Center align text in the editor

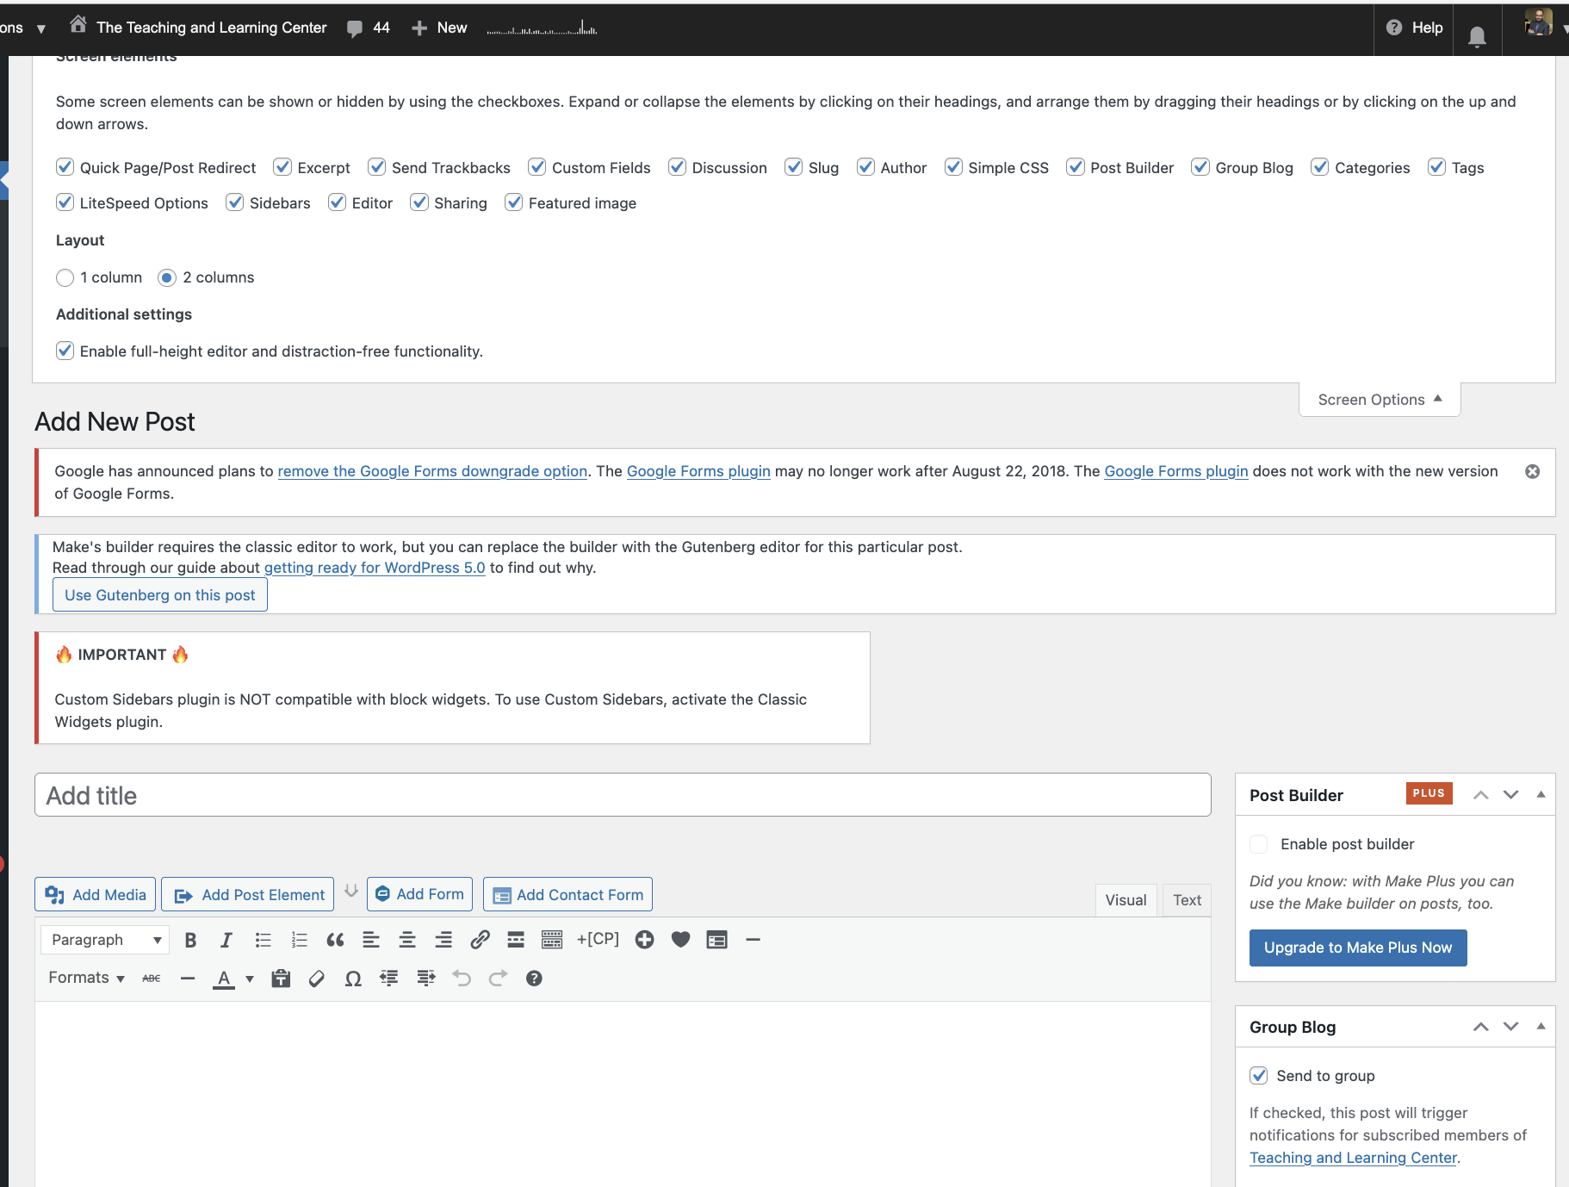(x=407, y=940)
